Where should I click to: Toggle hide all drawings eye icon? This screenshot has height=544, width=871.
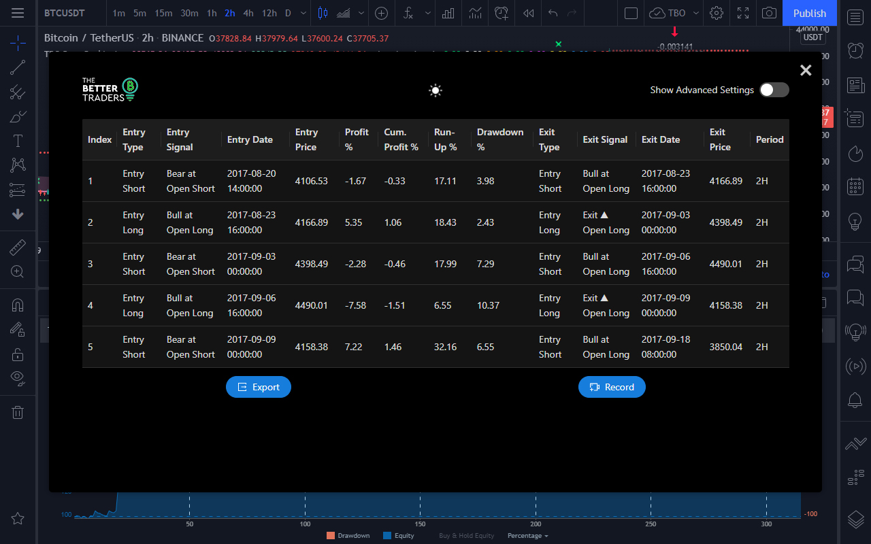[18, 378]
